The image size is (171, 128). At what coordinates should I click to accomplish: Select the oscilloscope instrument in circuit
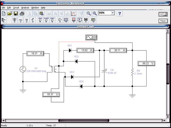click(91, 37)
